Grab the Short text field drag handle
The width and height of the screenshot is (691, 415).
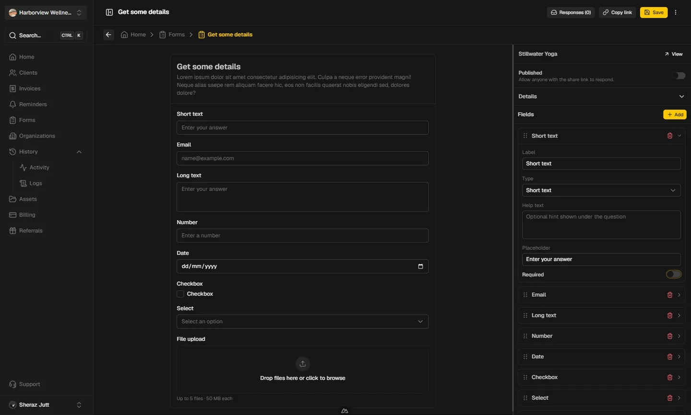(x=525, y=136)
